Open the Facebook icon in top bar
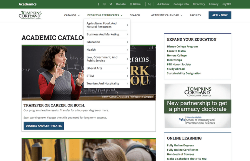The height and width of the screenshot is (161, 250). (98, 4)
